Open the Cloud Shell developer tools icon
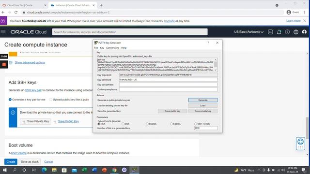310x174 pixels. (270, 32)
